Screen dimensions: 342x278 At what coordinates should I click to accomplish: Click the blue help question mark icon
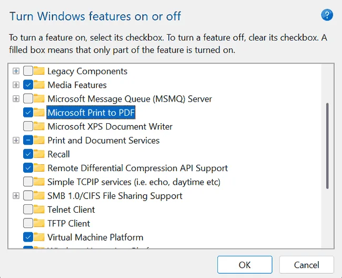coord(327,15)
